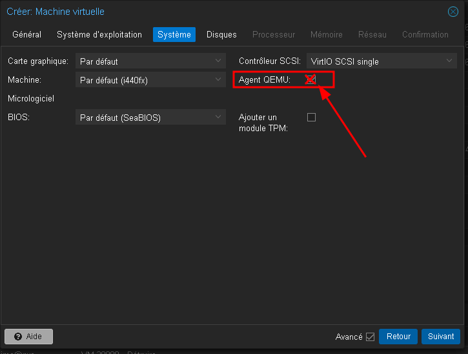Jump to the Confirmation tab

pyautogui.click(x=425, y=35)
